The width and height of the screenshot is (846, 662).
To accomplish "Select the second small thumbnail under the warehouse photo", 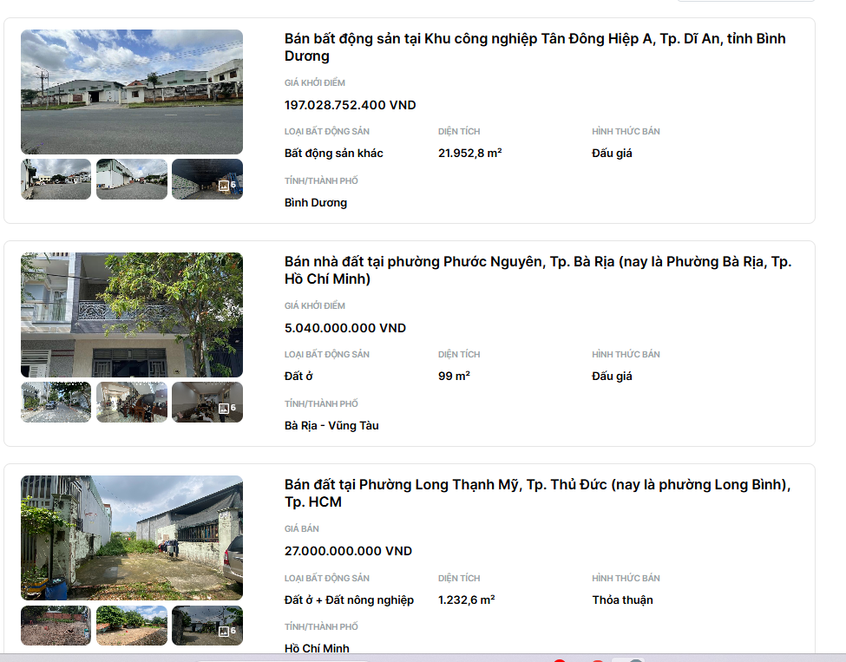I will point(132,180).
